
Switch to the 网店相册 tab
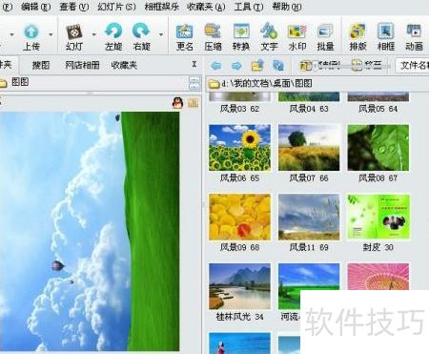click(82, 65)
